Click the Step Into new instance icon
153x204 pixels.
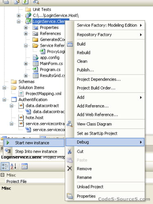click(x=8, y=151)
